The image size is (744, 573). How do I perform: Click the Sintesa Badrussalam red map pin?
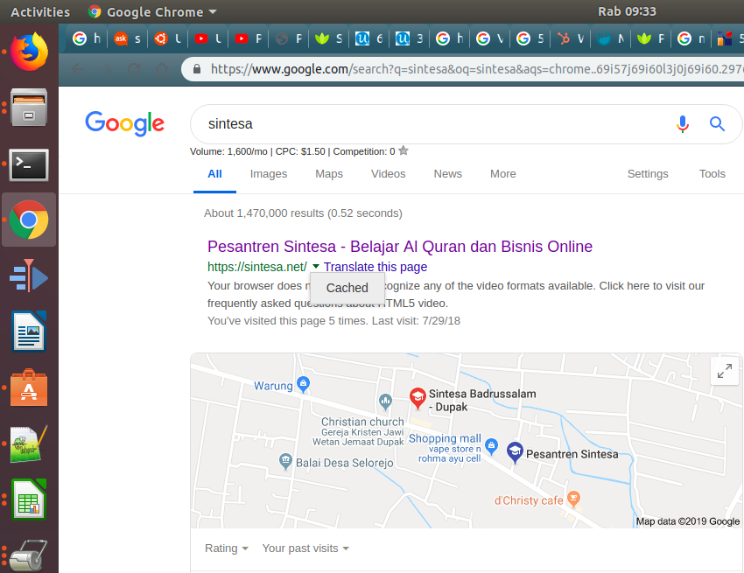point(418,398)
